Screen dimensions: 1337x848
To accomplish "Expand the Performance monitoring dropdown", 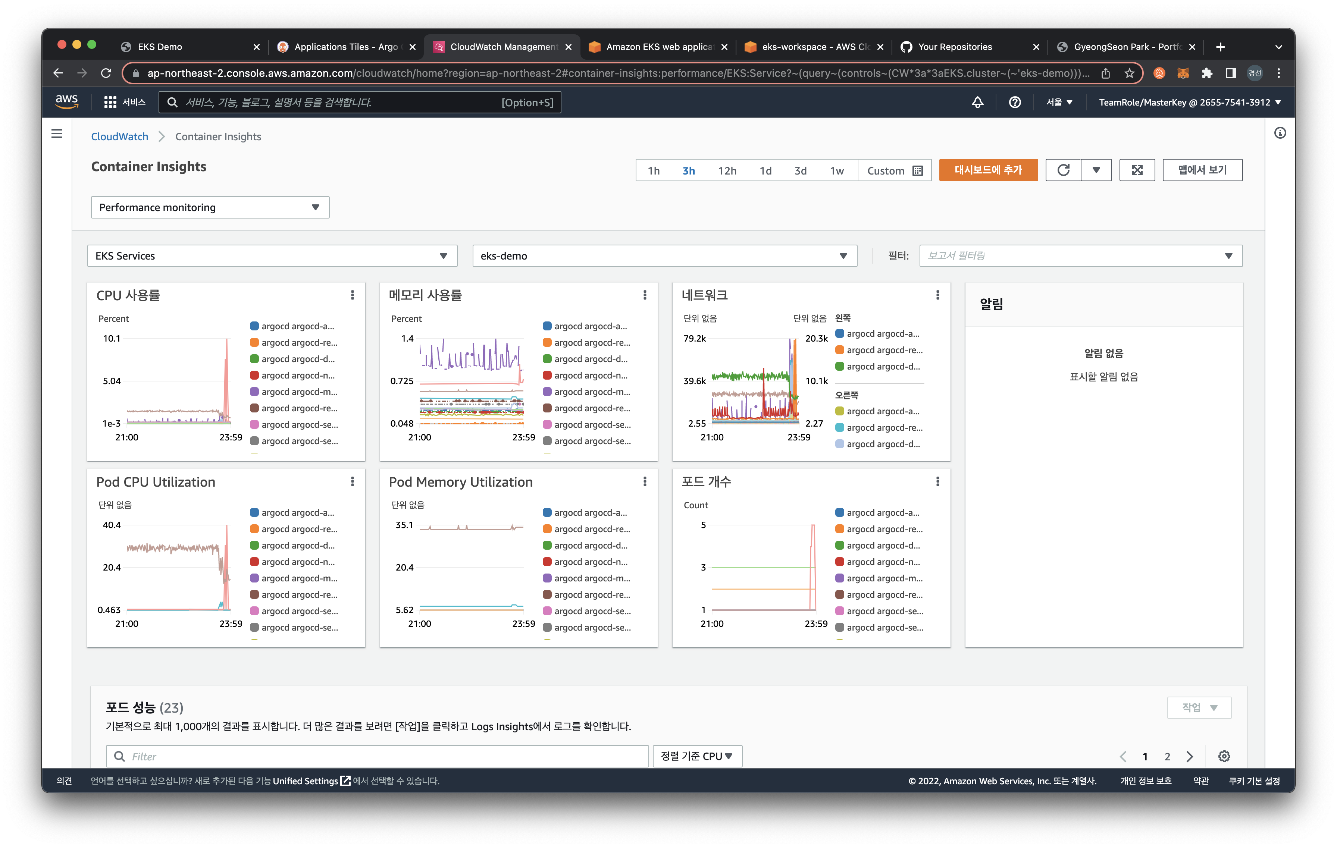I will coord(210,208).
